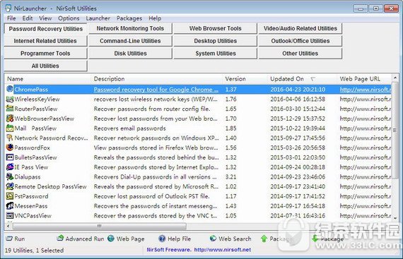The image size is (403, 259).
Task: Switch to Web Browser Tools group
Action: [x=216, y=28]
